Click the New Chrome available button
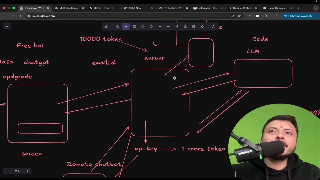Viewport: 320px width, 180px height. [x=298, y=16]
